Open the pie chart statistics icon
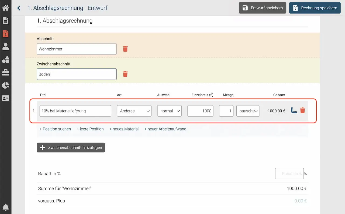345x214 pixels. click(6, 85)
